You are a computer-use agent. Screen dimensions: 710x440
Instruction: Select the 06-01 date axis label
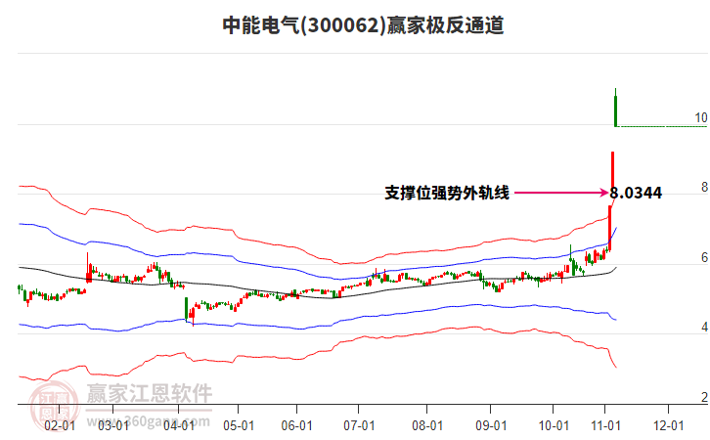[296, 426]
